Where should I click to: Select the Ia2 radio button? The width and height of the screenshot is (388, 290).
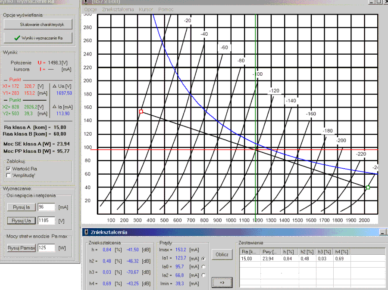point(203,275)
